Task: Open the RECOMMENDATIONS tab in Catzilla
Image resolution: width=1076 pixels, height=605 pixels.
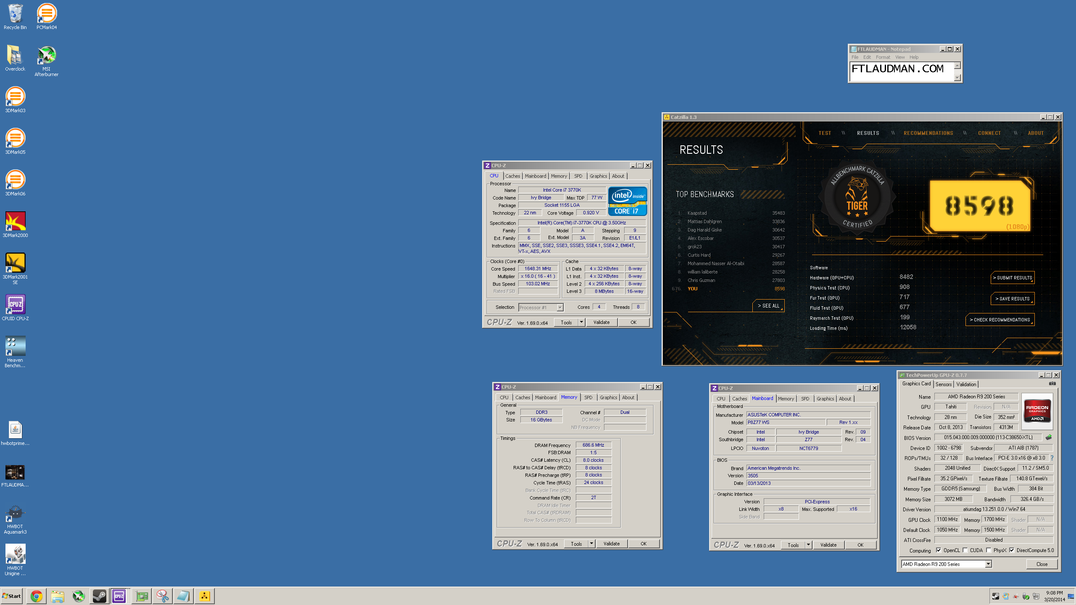Action: tap(928, 133)
